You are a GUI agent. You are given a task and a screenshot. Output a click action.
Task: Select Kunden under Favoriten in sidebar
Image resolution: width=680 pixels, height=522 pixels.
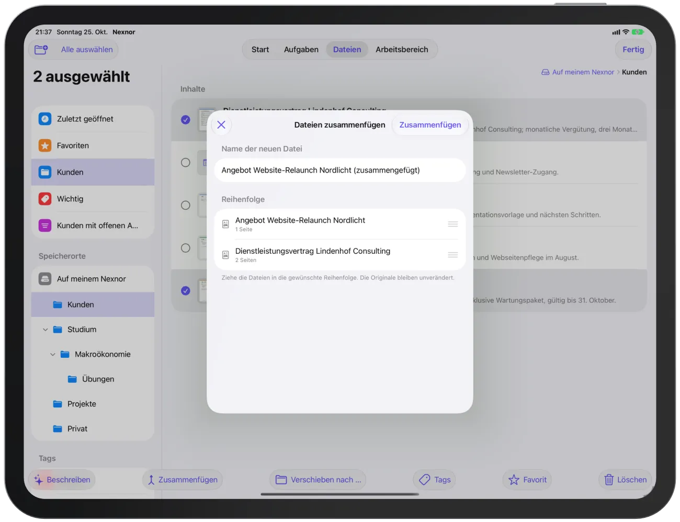[x=93, y=172]
